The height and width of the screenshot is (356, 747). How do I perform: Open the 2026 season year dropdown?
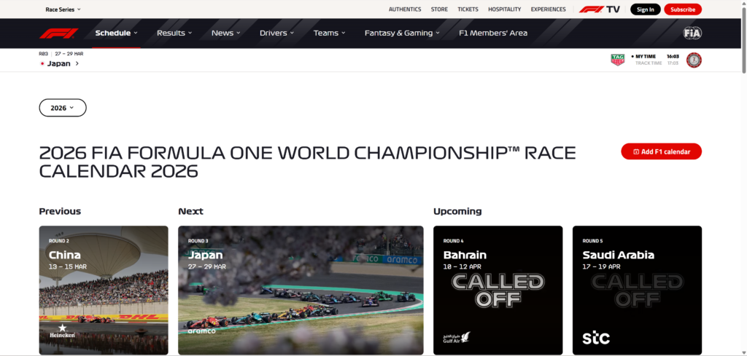point(63,108)
